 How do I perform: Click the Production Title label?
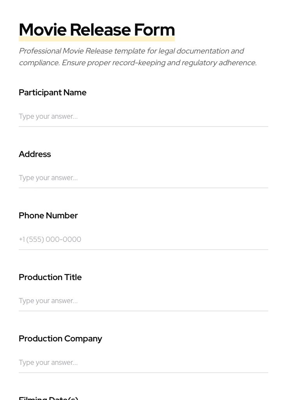click(x=50, y=277)
